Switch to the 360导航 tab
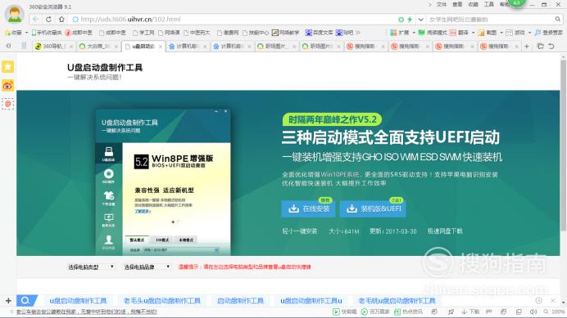567x318 pixels. click(53, 47)
